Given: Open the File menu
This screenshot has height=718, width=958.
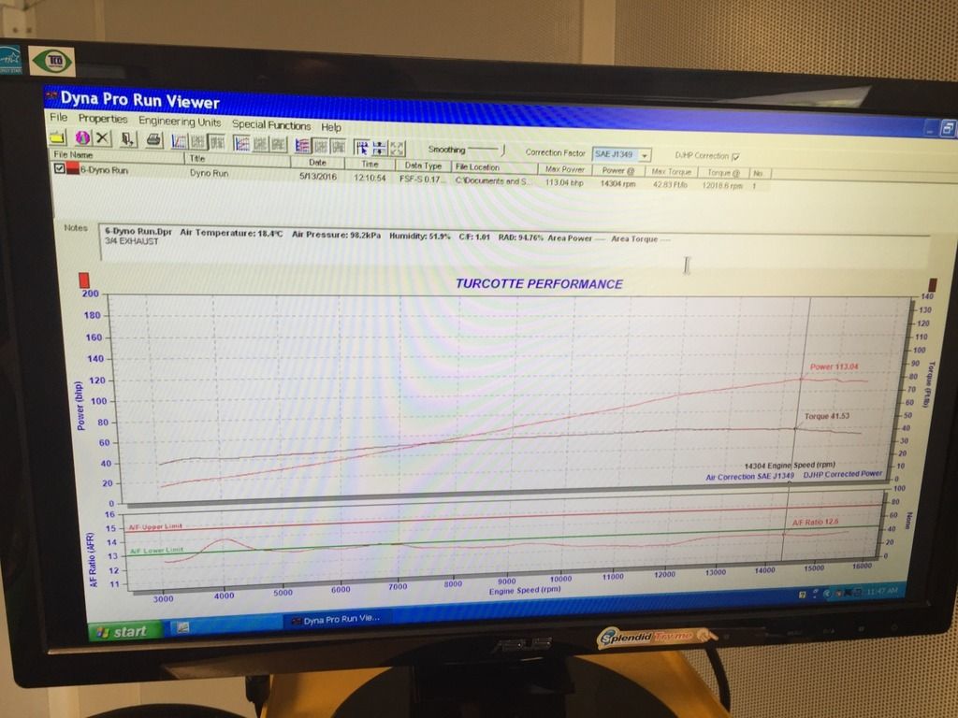Looking at the screenshot, I should tap(59, 118).
